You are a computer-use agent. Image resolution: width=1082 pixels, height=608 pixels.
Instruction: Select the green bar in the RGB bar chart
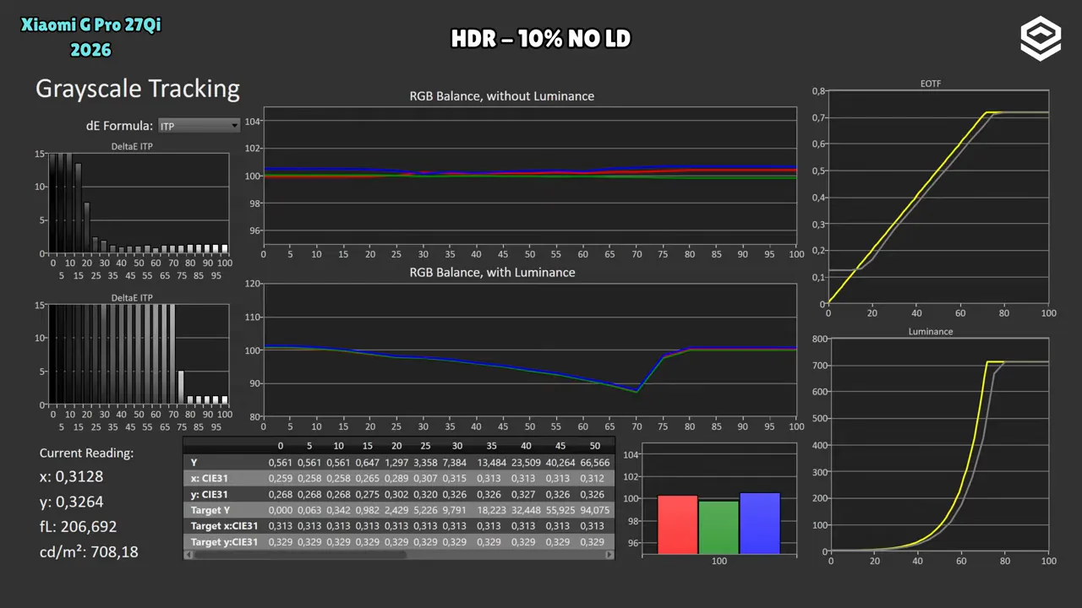pos(719,528)
